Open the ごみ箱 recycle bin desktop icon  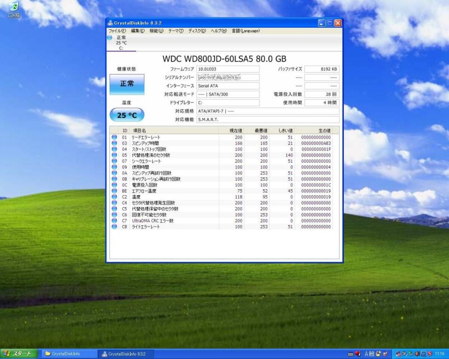pyautogui.click(x=14, y=9)
